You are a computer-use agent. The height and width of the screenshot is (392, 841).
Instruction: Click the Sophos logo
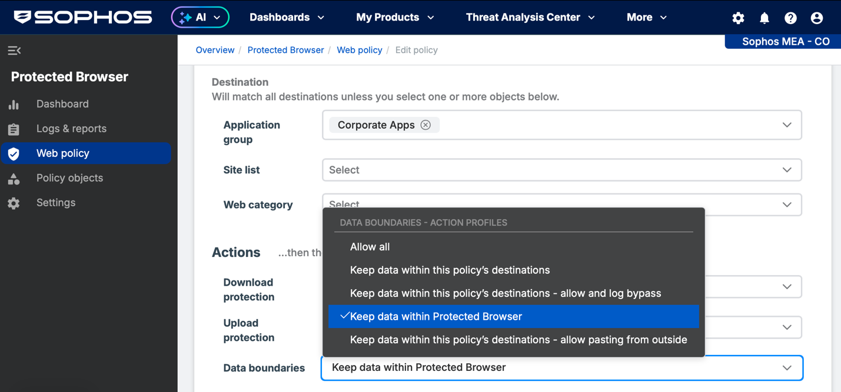point(81,17)
